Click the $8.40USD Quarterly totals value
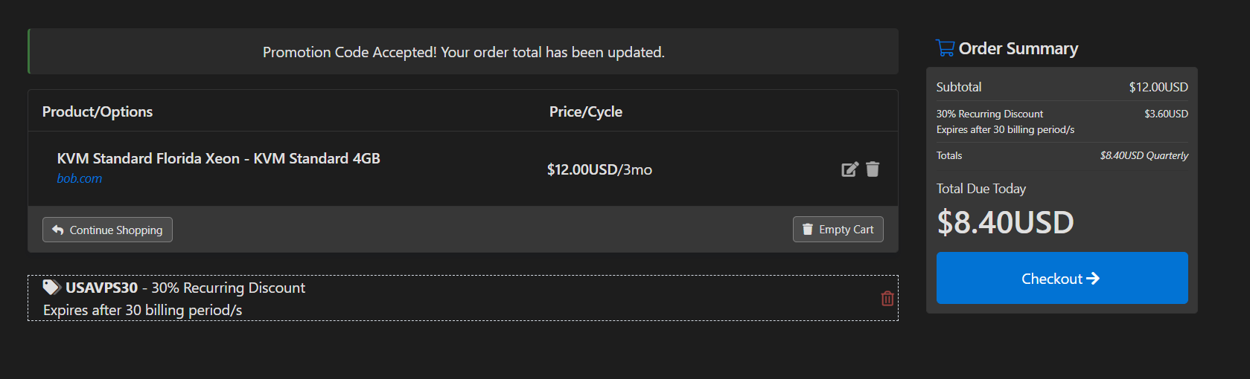 tap(1144, 155)
